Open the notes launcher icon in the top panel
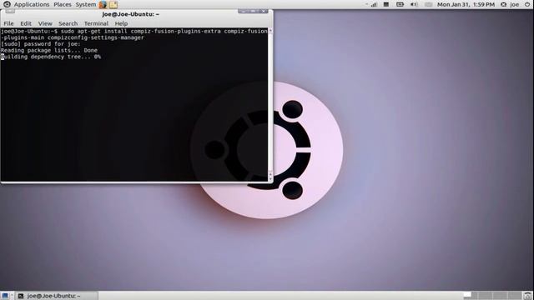Image resolution: width=534 pixels, height=300 pixels. coord(113,4)
